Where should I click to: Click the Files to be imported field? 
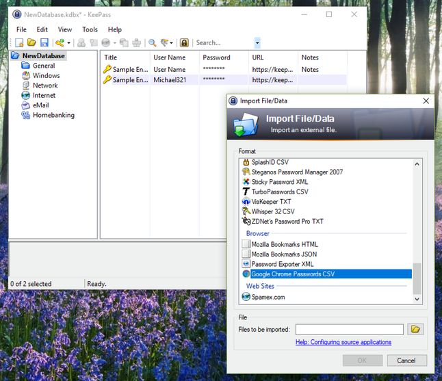coord(349,330)
